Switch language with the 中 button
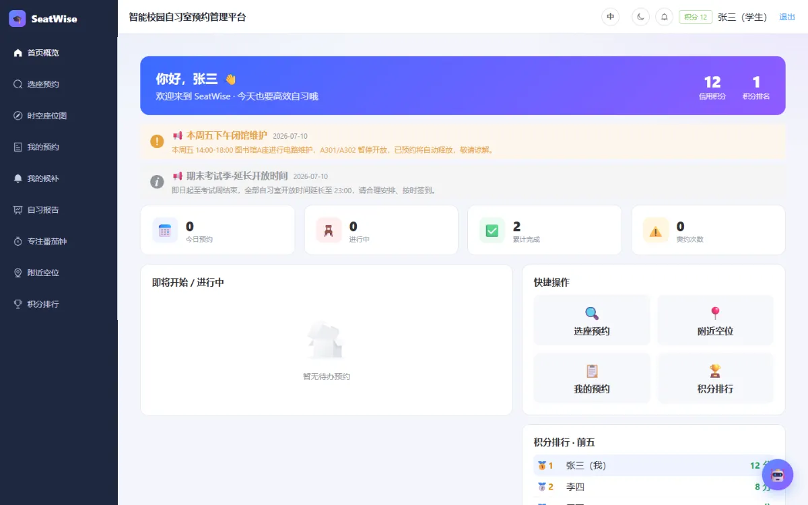Viewport: 808px width, 505px height. tap(610, 17)
